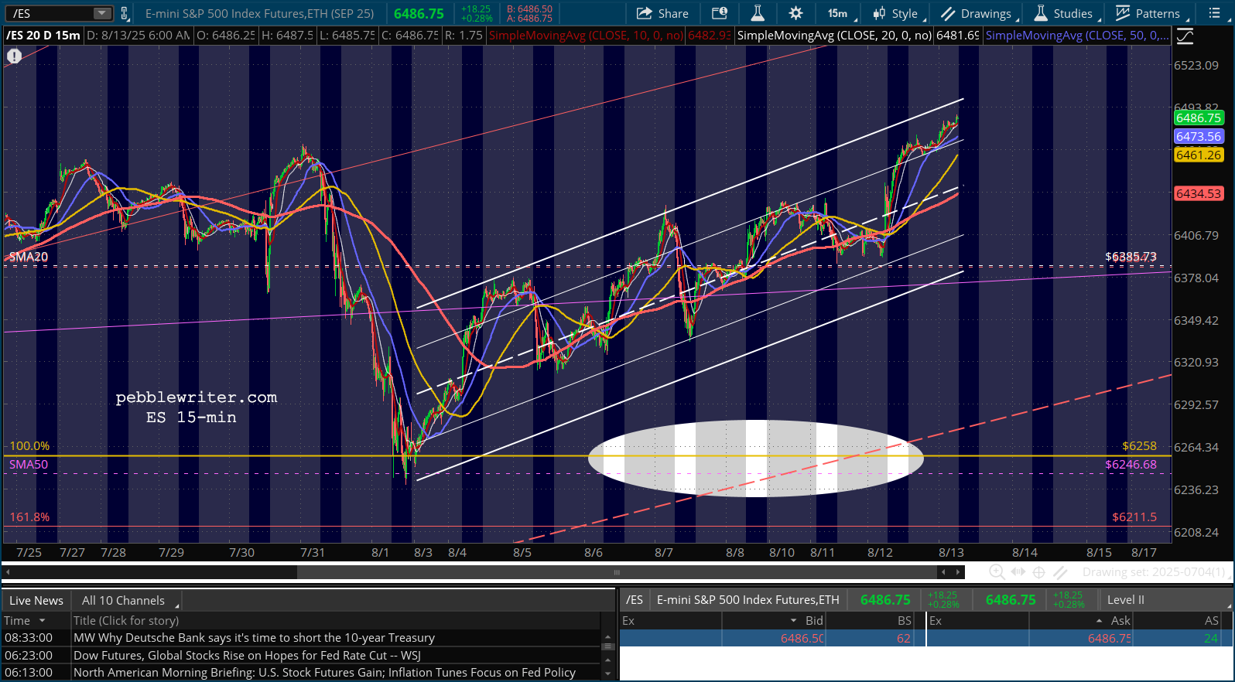The image size is (1235, 682).
Task: Click the chart alert exclamation icon
Action: tap(14, 56)
